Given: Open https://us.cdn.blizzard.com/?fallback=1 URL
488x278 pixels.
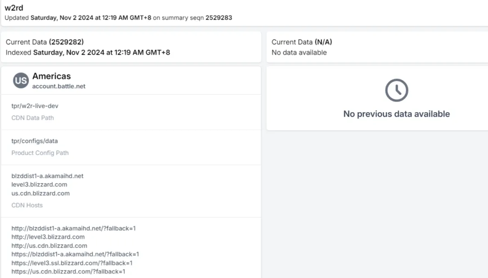Looking at the screenshot, I should click(68, 272).
